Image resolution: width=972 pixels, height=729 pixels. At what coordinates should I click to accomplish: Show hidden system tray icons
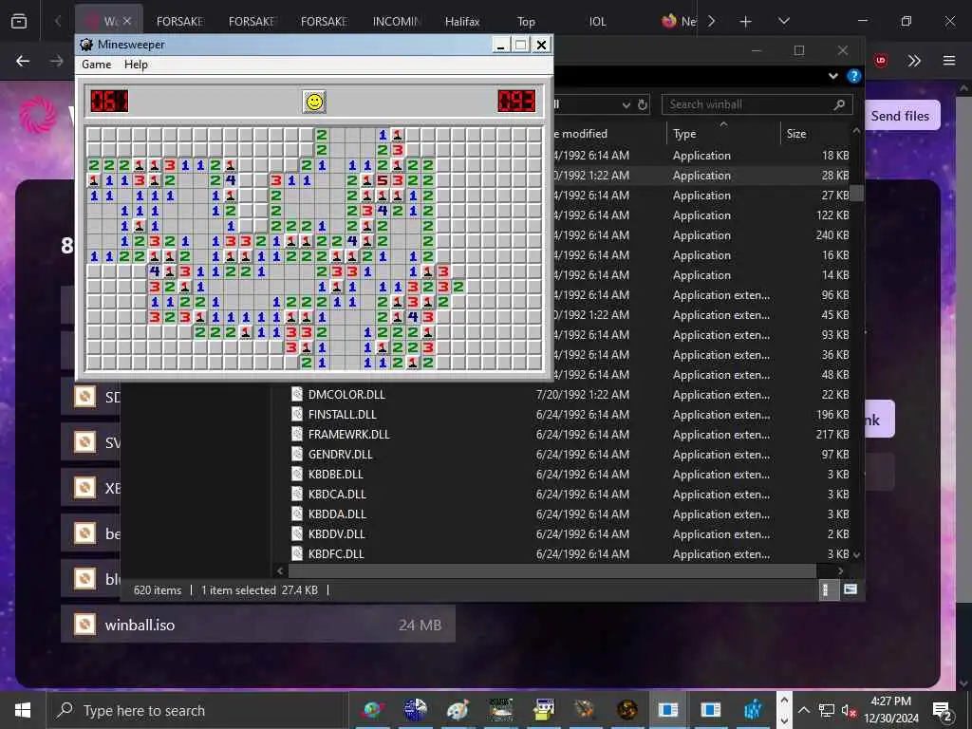coord(803,710)
